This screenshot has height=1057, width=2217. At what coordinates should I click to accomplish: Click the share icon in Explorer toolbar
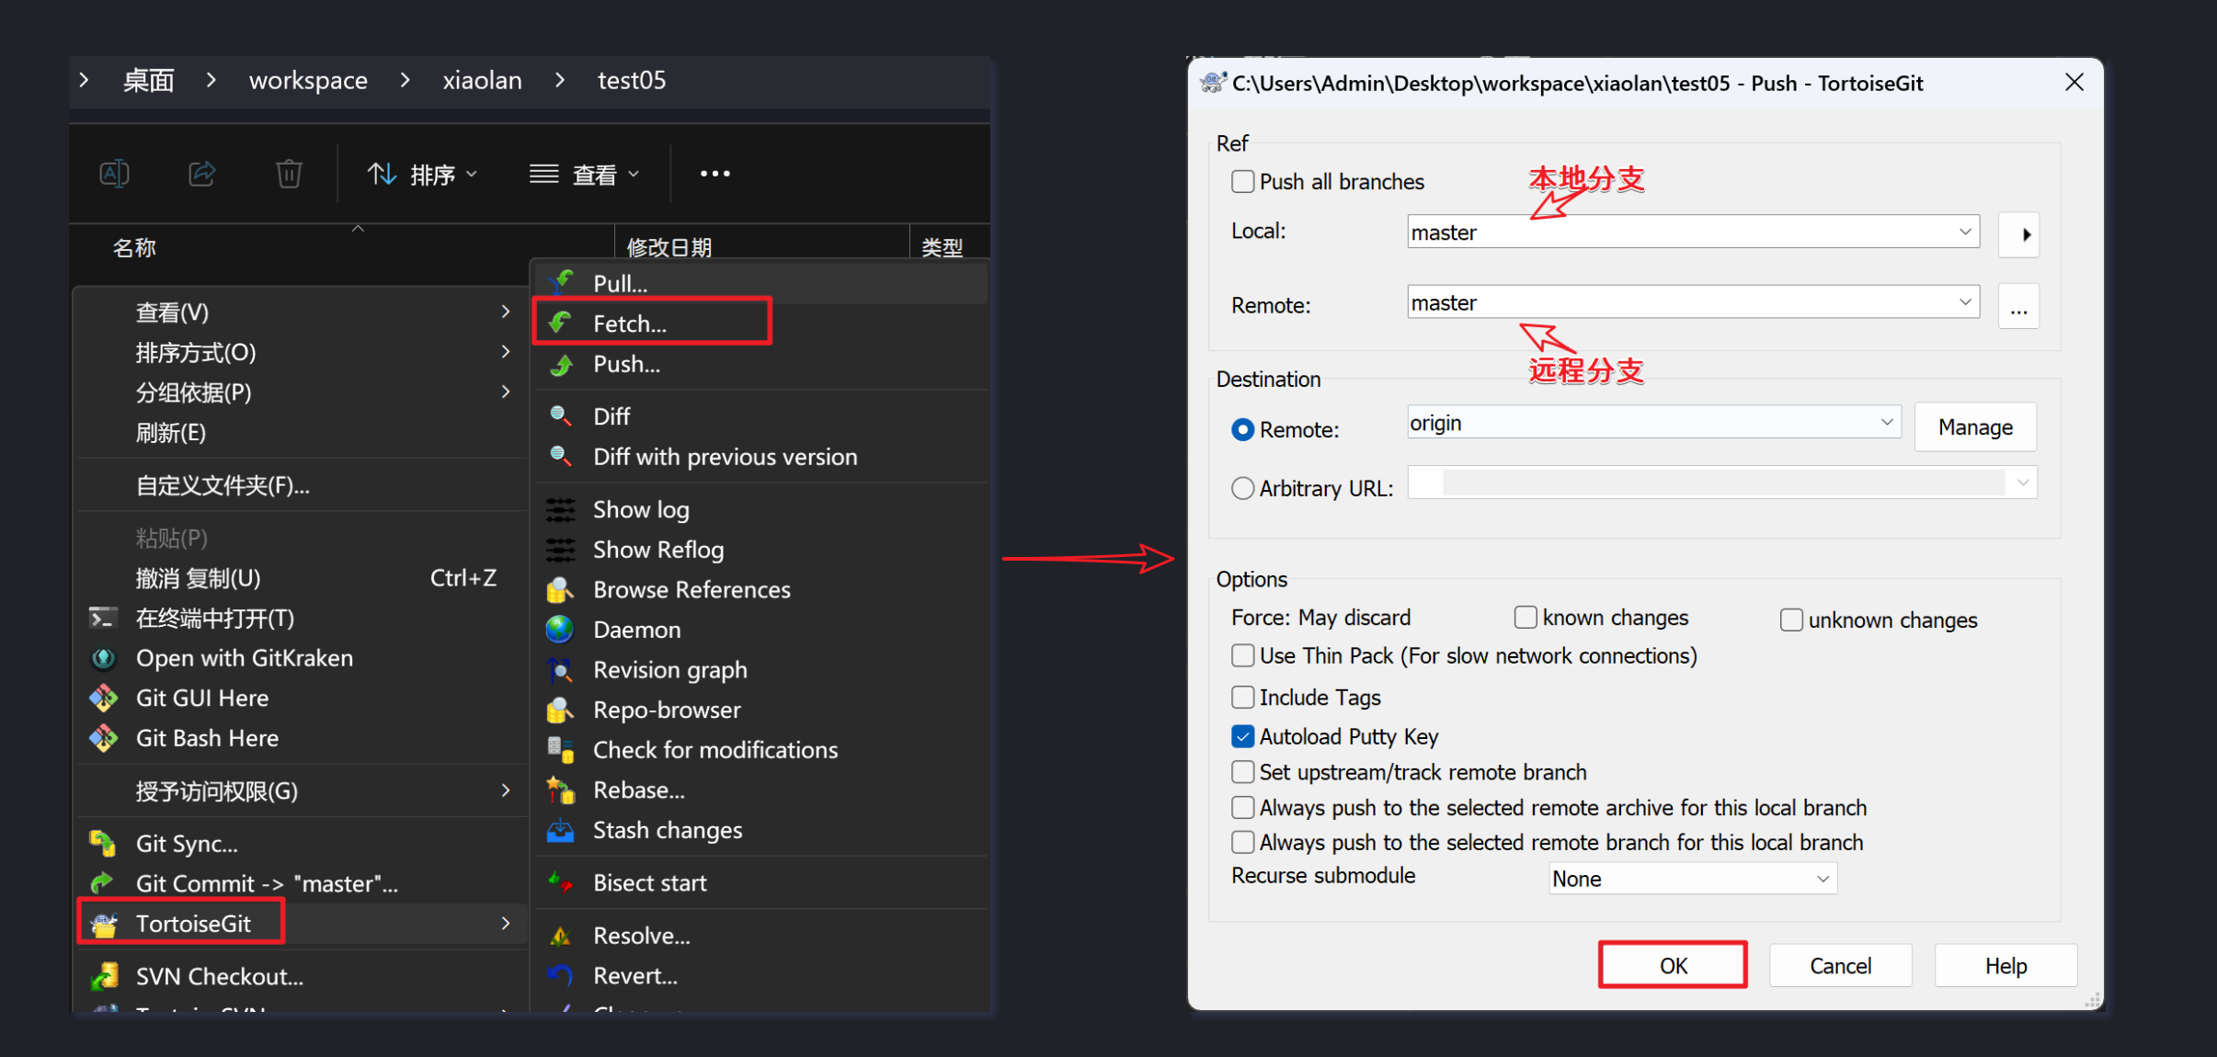[x=202, y=174]
